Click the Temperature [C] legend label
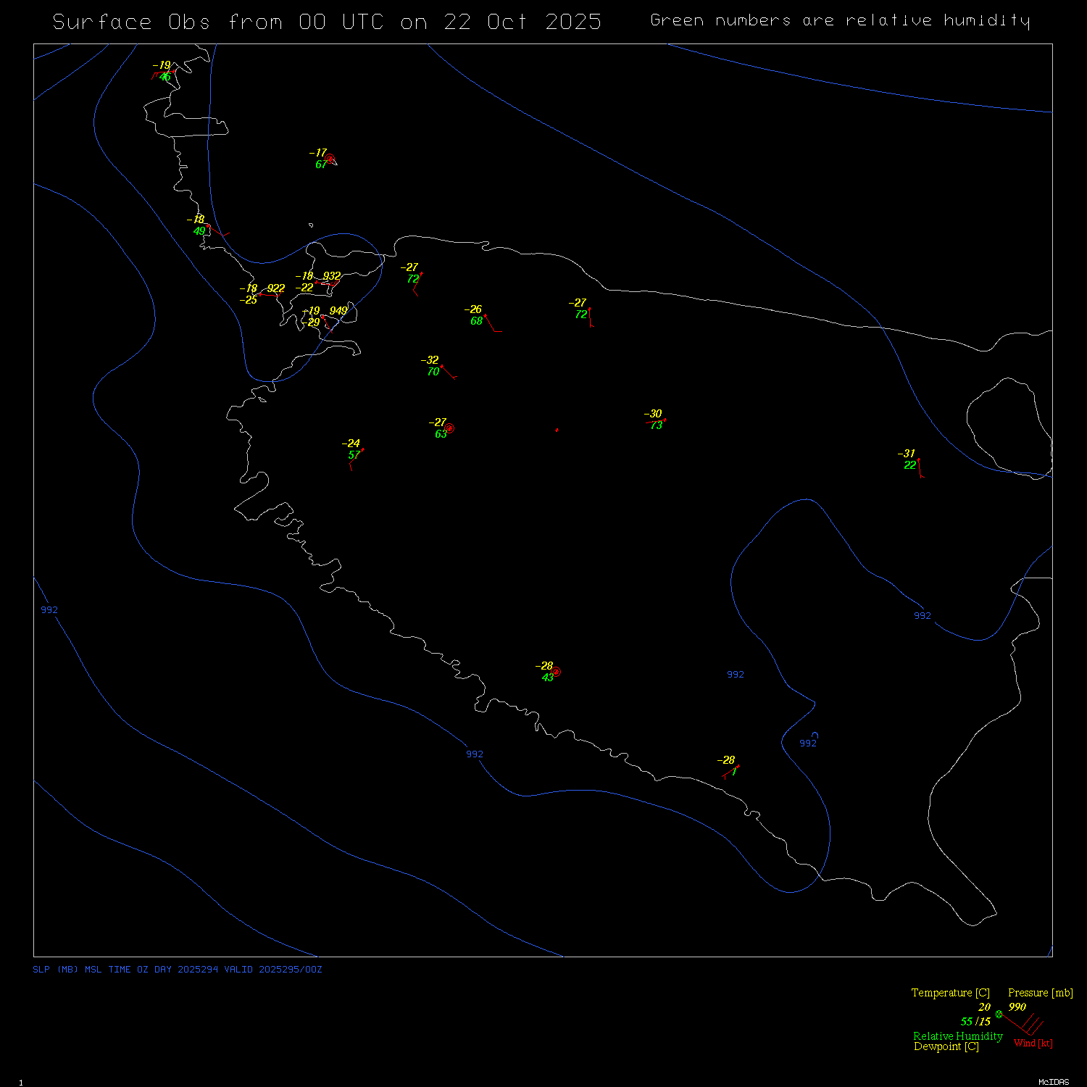 click(950, 993)
